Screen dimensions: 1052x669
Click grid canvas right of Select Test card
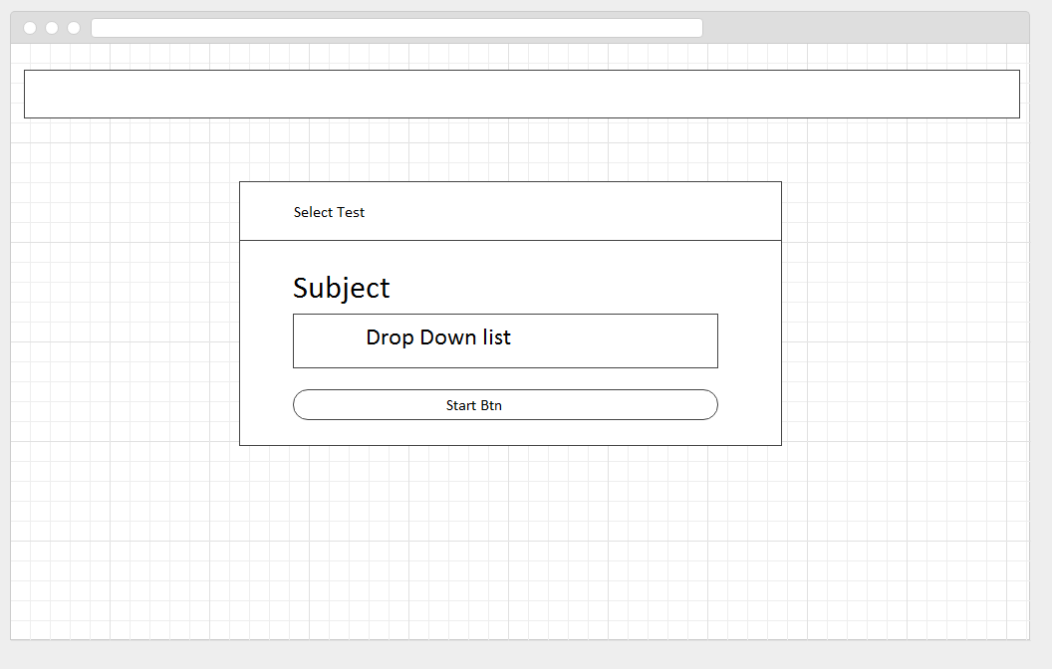pyautogui.click(x=902, y=314)
